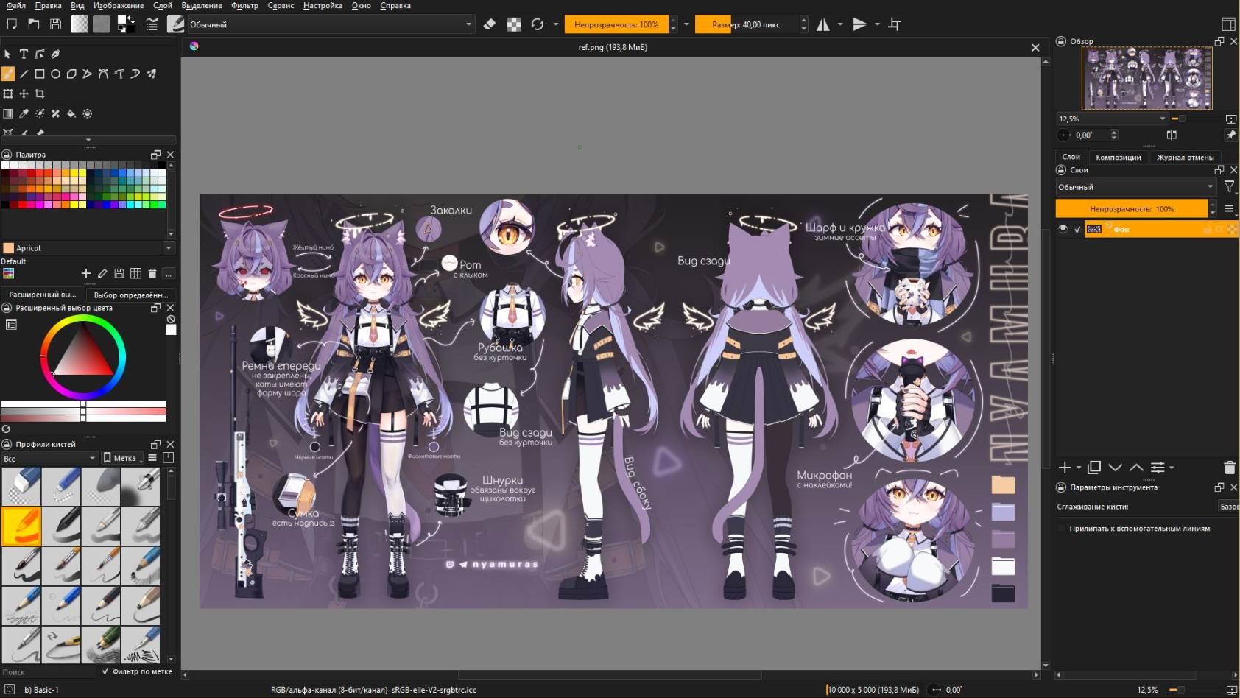This screenshot has height=698, width=1240.
Task: Switch to the Композиции tab
Action: click(1118, 157)
